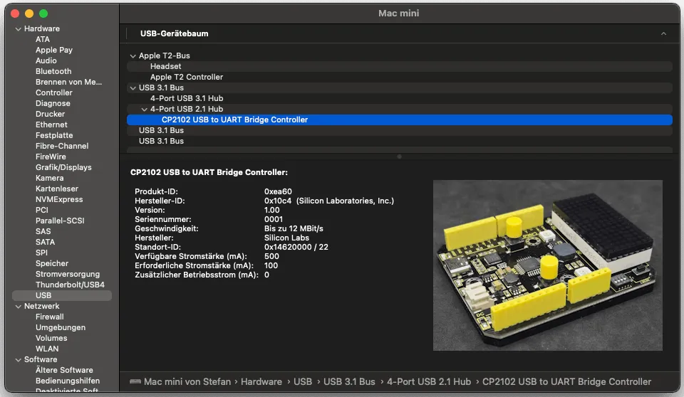The height and width of the screenshot is (397, 684).
Task: Open Grafik/Displays sidebar entry
Action: coord(63,167)
